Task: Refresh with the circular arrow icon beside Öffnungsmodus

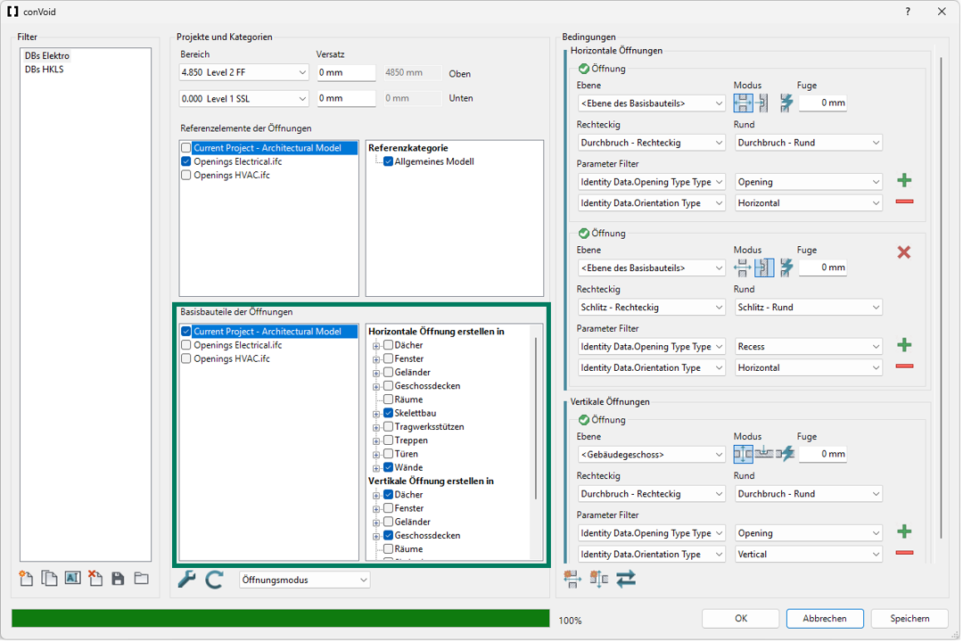Action: click(x=214, y=580)
